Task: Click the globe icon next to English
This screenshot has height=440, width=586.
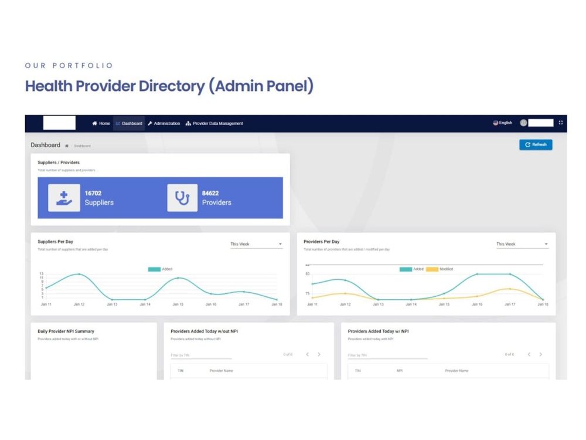Action: pos(495,123)
